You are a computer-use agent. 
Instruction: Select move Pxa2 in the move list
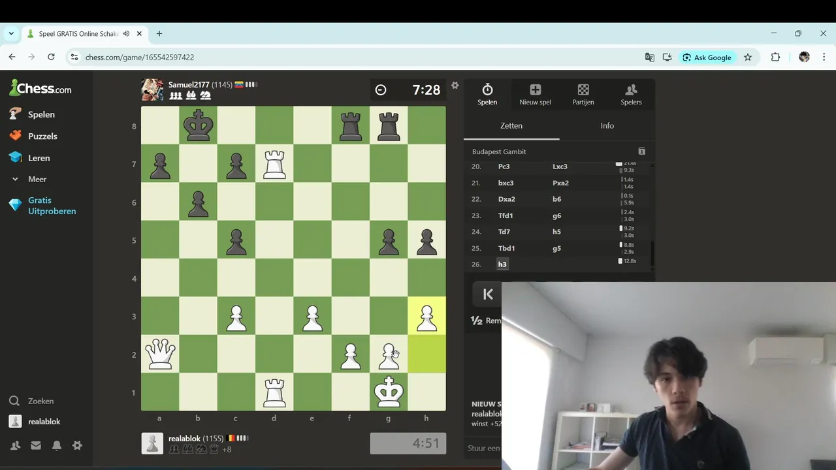[x=560, y=183]
